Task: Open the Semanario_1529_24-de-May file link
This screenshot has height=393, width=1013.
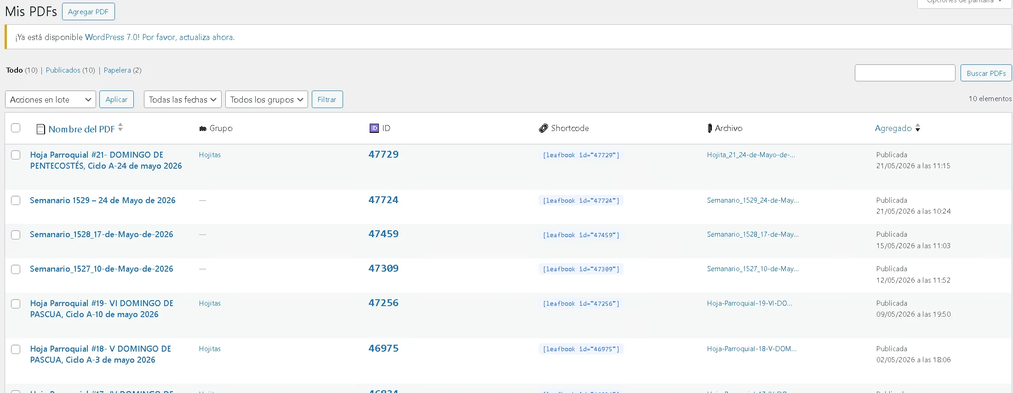Action: [x=753, y=200]
